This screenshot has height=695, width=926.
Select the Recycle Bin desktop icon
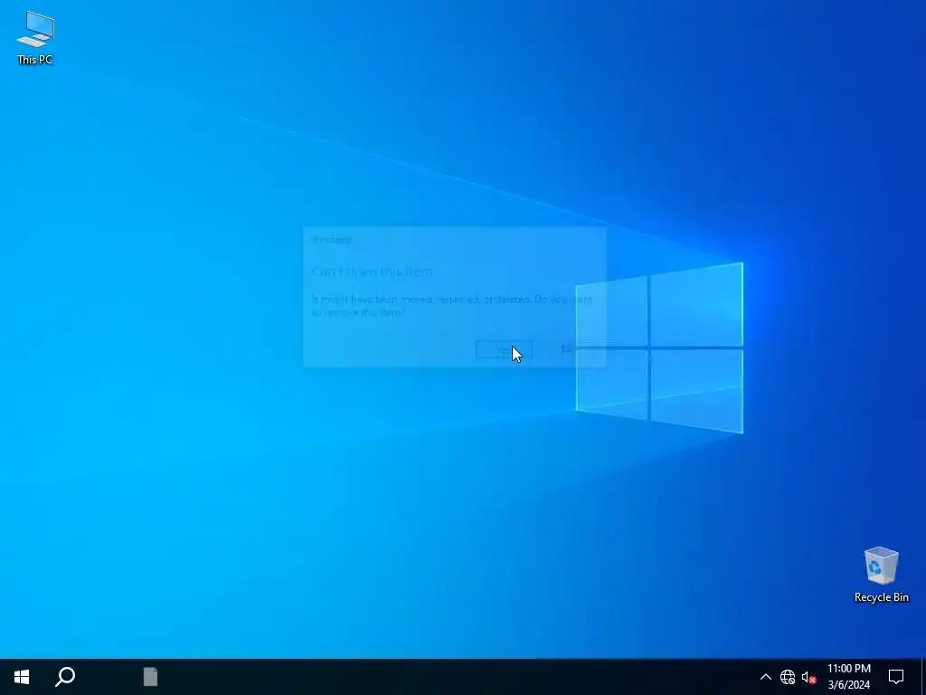pos(881,575)
